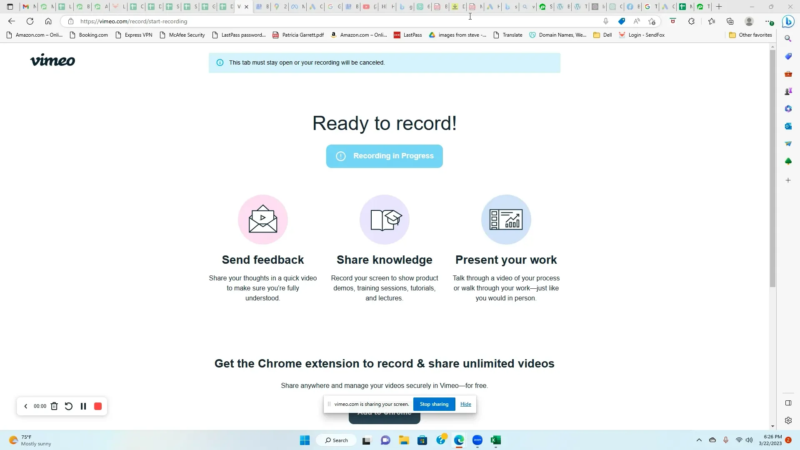Viewport: 800px width, 450px height.
Task: Open the Login - SendFox bookmark
Action: point(642,35)
